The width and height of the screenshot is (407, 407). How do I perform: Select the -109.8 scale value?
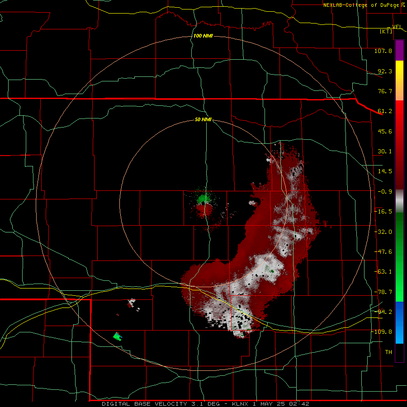click(382, 332)
